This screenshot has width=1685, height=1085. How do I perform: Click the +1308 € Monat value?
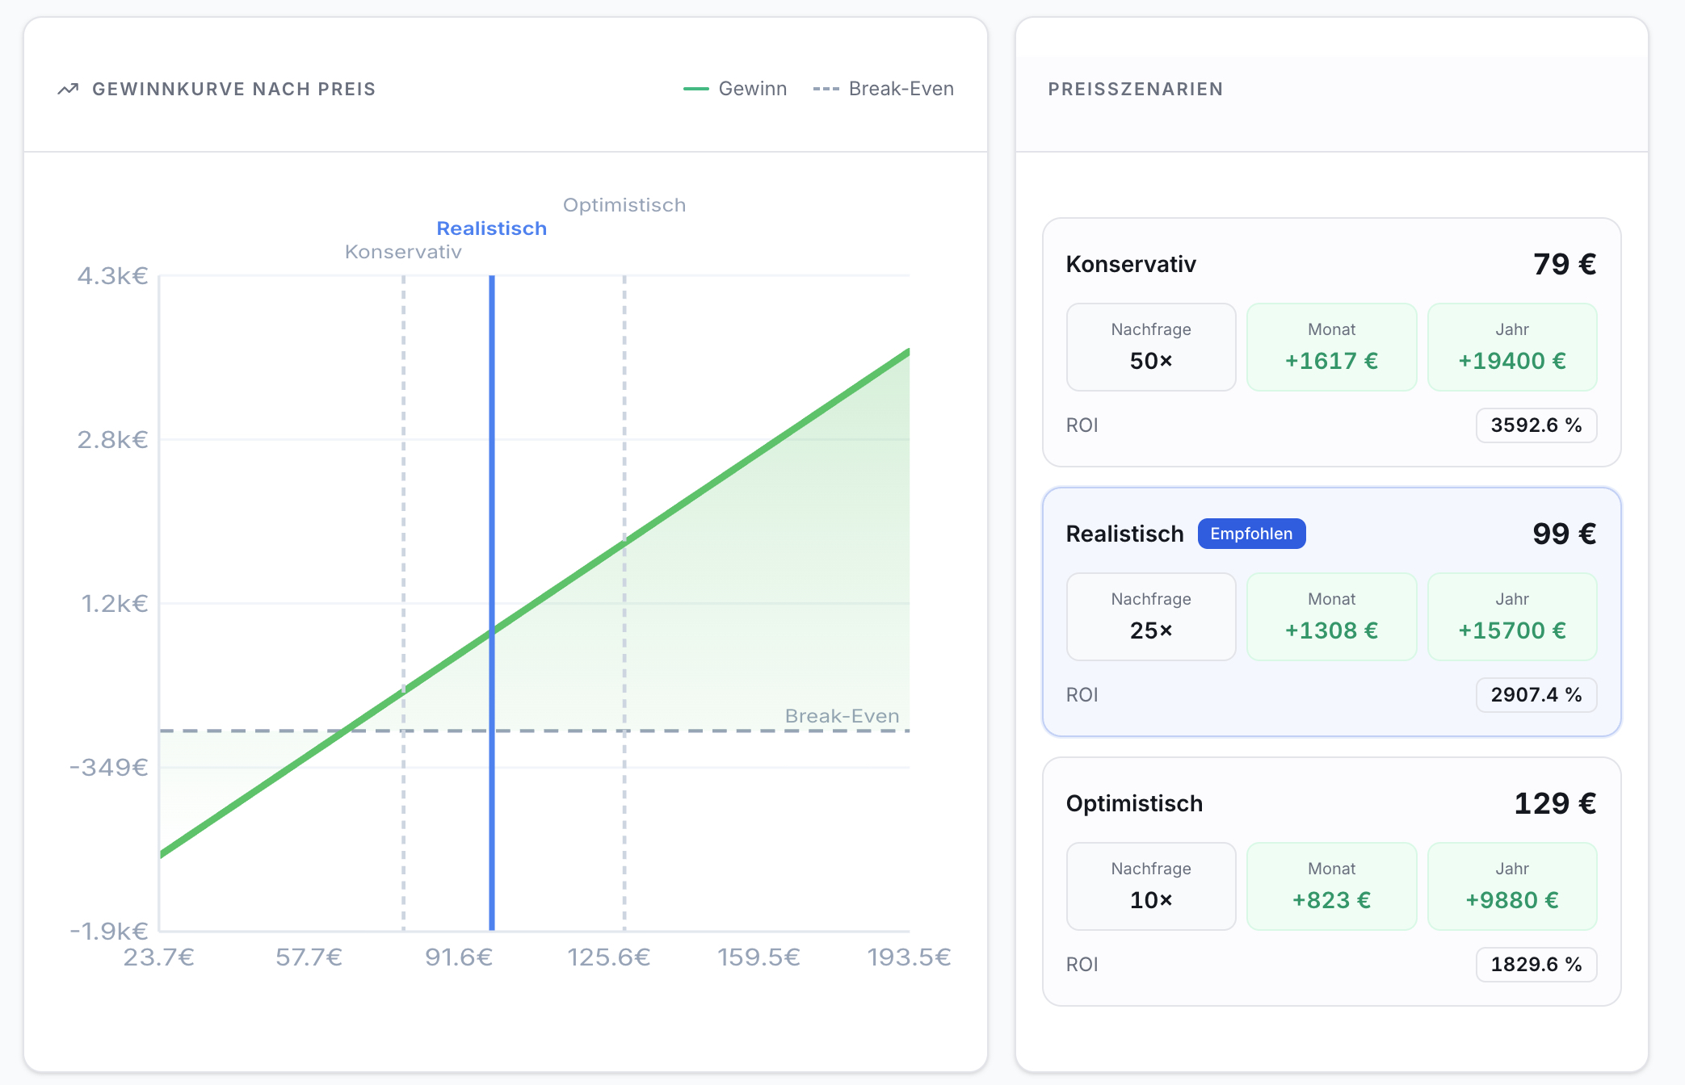[1331, 630]
